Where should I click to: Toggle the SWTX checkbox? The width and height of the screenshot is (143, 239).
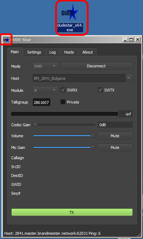100,90
